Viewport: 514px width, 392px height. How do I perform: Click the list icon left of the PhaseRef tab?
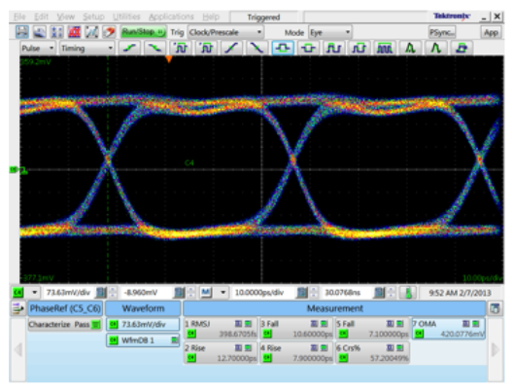click(x=17, y=308)
